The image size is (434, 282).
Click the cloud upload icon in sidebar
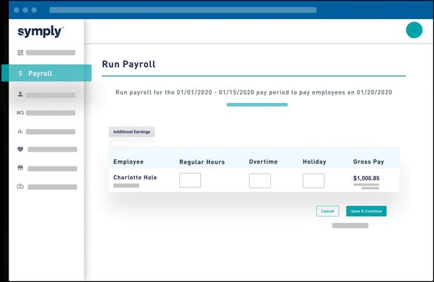tap(20, 186)
